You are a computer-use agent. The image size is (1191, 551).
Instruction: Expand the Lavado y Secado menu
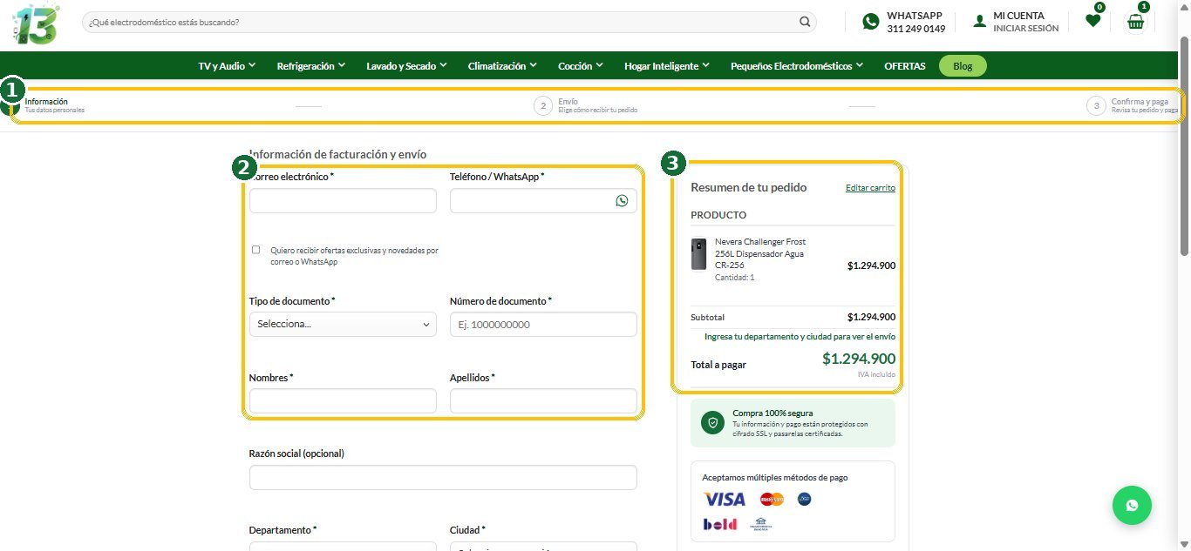click(x=406, y=66)
